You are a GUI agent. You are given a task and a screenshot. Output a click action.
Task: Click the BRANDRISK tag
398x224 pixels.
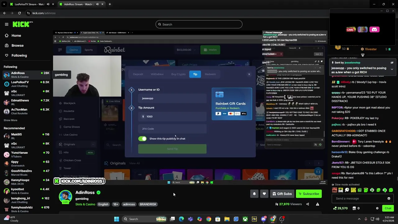(x=148, y=204)
